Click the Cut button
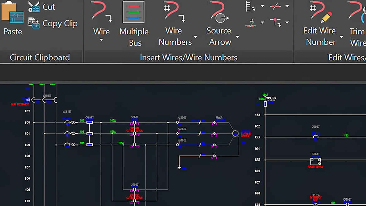 tap(44, 7)
